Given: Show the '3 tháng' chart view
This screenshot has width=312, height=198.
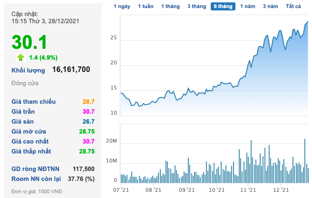Looking at the screenshot, I should pyautogui.click(x=196, y=6).
